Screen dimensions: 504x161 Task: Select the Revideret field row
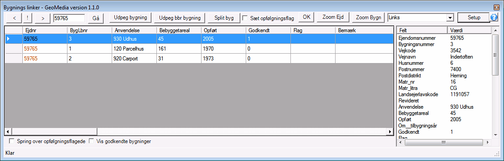tap(444, 101)
